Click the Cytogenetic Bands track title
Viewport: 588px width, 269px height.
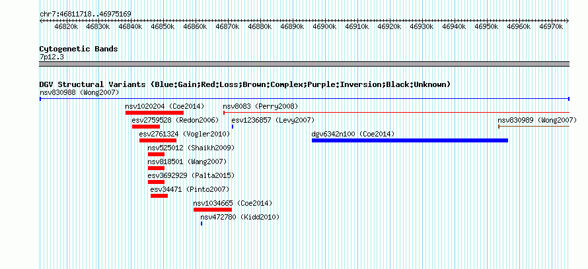click(79, 49)
